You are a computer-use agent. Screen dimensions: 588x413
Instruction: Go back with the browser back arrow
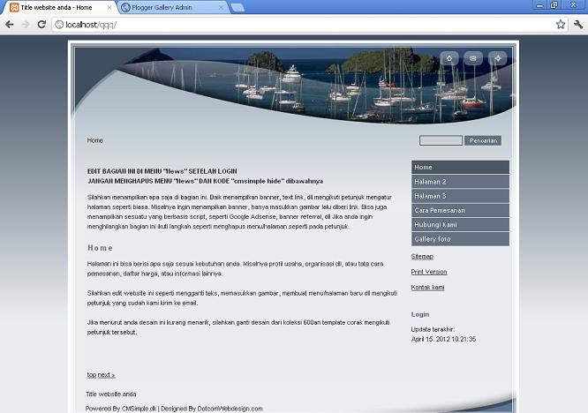tap(10, 25)
